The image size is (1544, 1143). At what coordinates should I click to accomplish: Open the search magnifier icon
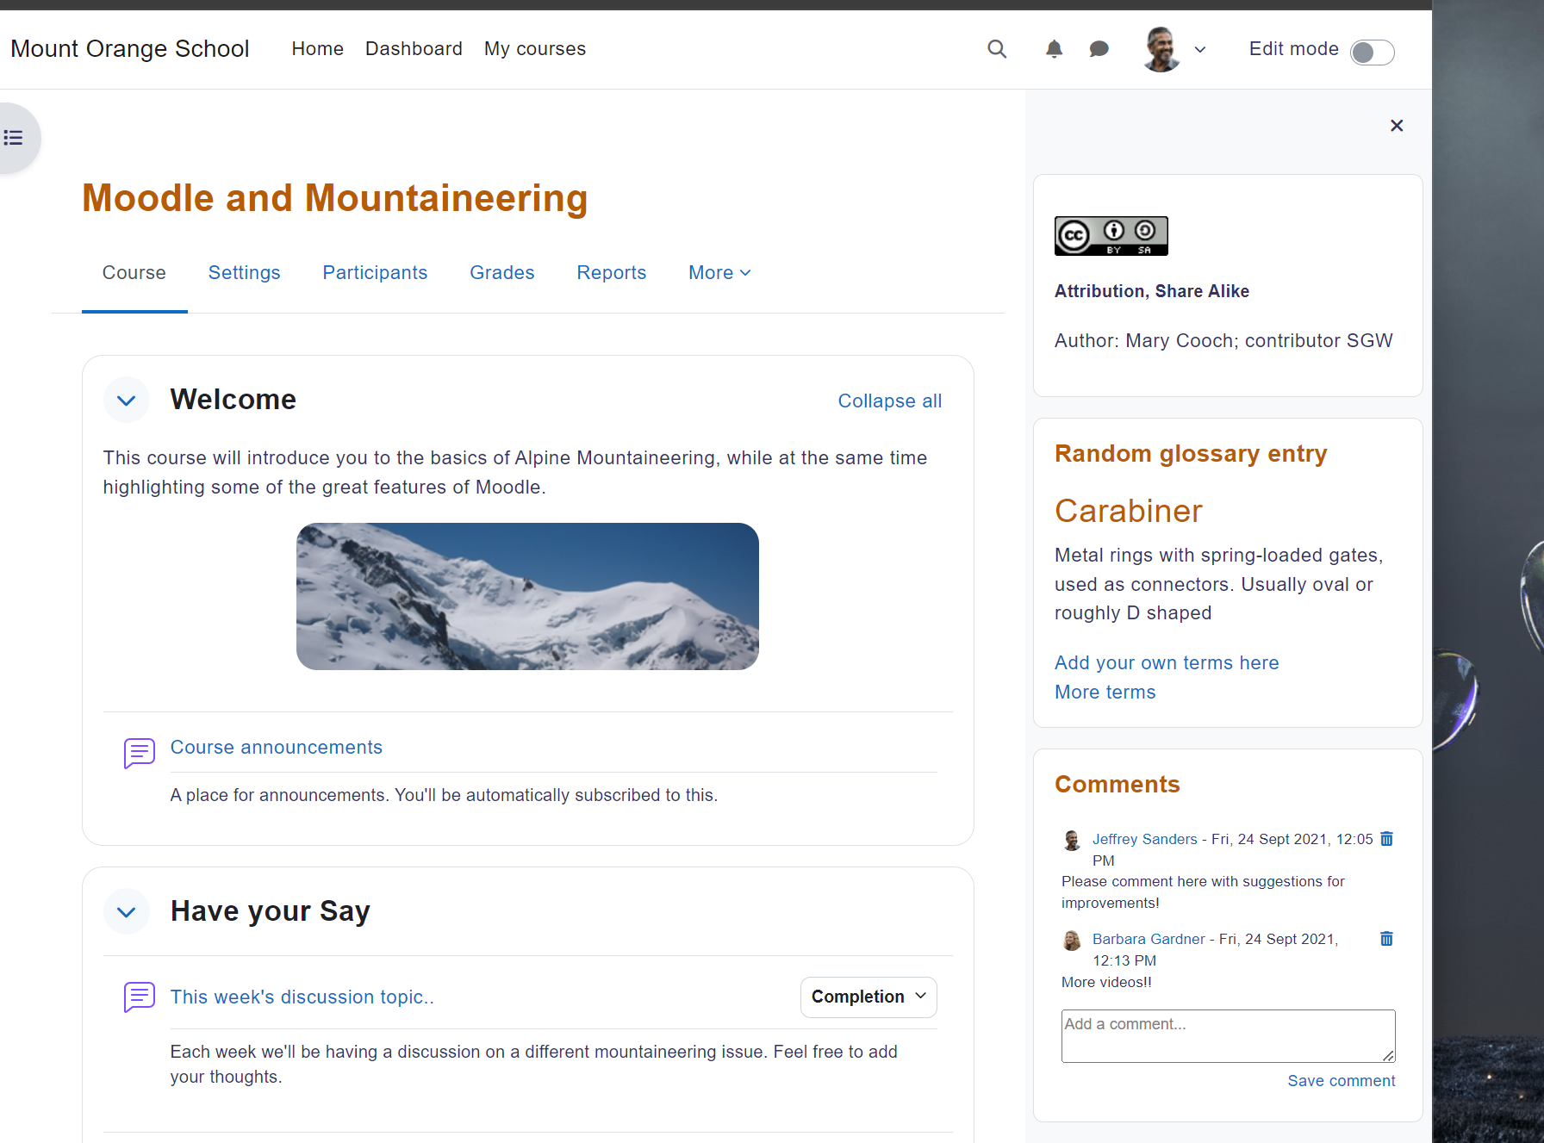point(997,49)
